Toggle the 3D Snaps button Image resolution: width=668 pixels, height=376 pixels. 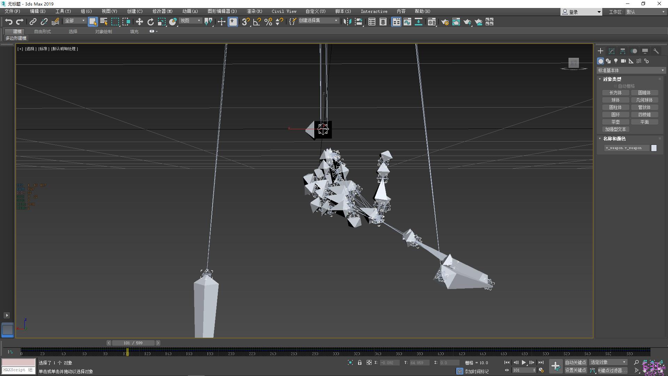tap(246, 22)
